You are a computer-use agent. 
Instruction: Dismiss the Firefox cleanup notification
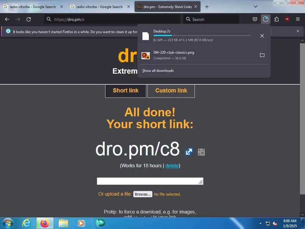click(x=298, y=31)
